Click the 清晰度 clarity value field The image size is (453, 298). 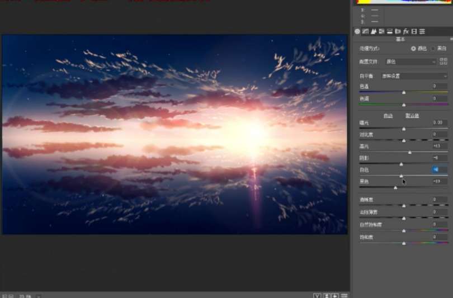pos(440,199)
